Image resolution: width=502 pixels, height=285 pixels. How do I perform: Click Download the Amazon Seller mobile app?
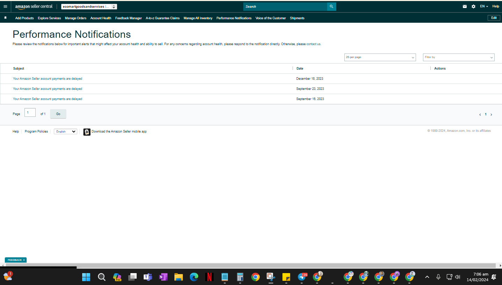tap(119, 131)
